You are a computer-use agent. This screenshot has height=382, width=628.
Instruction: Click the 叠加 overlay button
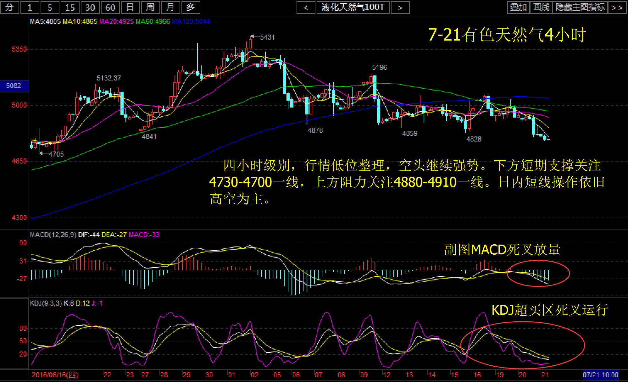click(519, 7)
